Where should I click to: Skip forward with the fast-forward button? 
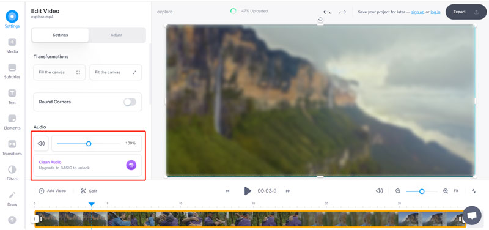point(288,191)
